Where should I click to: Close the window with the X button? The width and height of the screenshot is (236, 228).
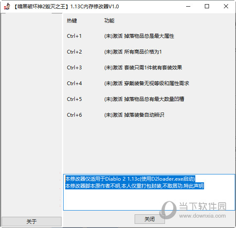226,6
